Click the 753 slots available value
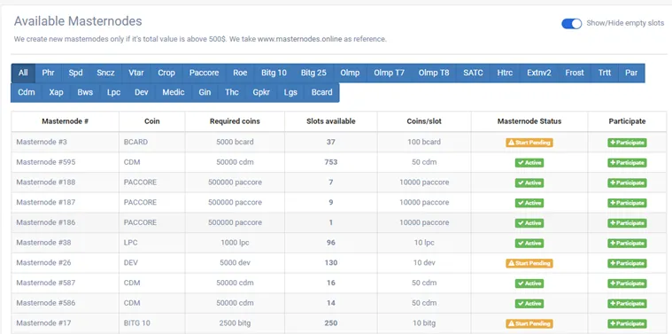 [x=331, y=162]
